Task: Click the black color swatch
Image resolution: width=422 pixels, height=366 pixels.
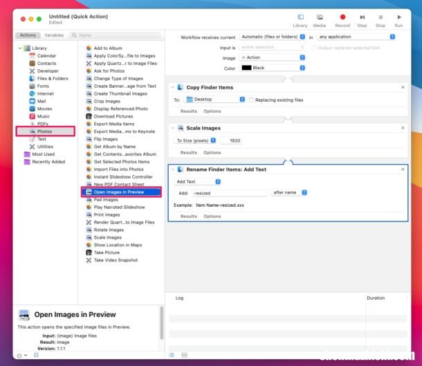Action: [x=246, y=68]
